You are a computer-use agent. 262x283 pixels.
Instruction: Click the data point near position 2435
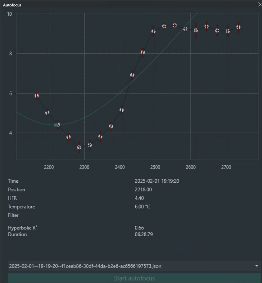tap(132, 75)
